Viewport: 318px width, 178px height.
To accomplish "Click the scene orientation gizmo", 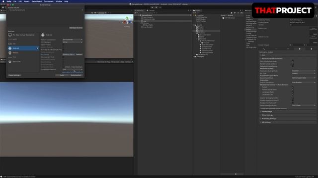I will point(127,21).
